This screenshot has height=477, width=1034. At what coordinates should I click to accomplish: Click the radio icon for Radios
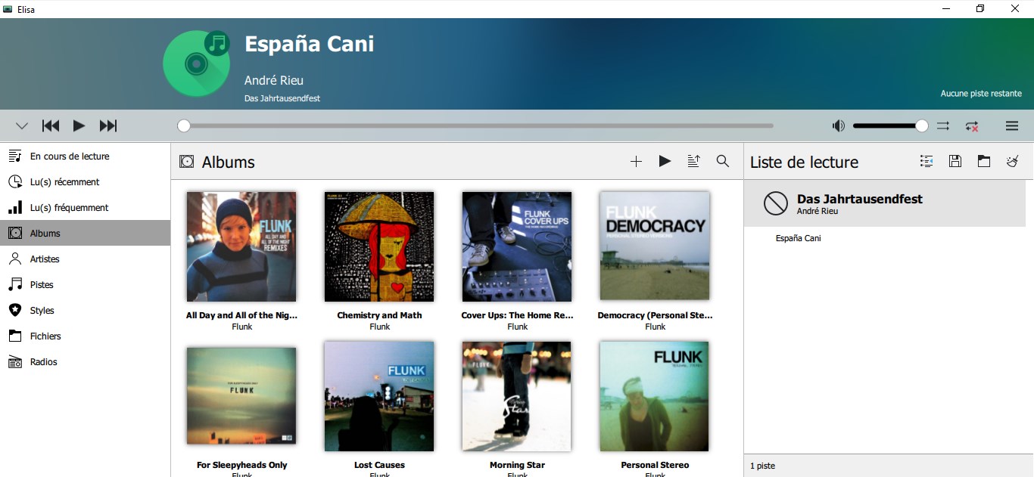click(x=15, y=362)
